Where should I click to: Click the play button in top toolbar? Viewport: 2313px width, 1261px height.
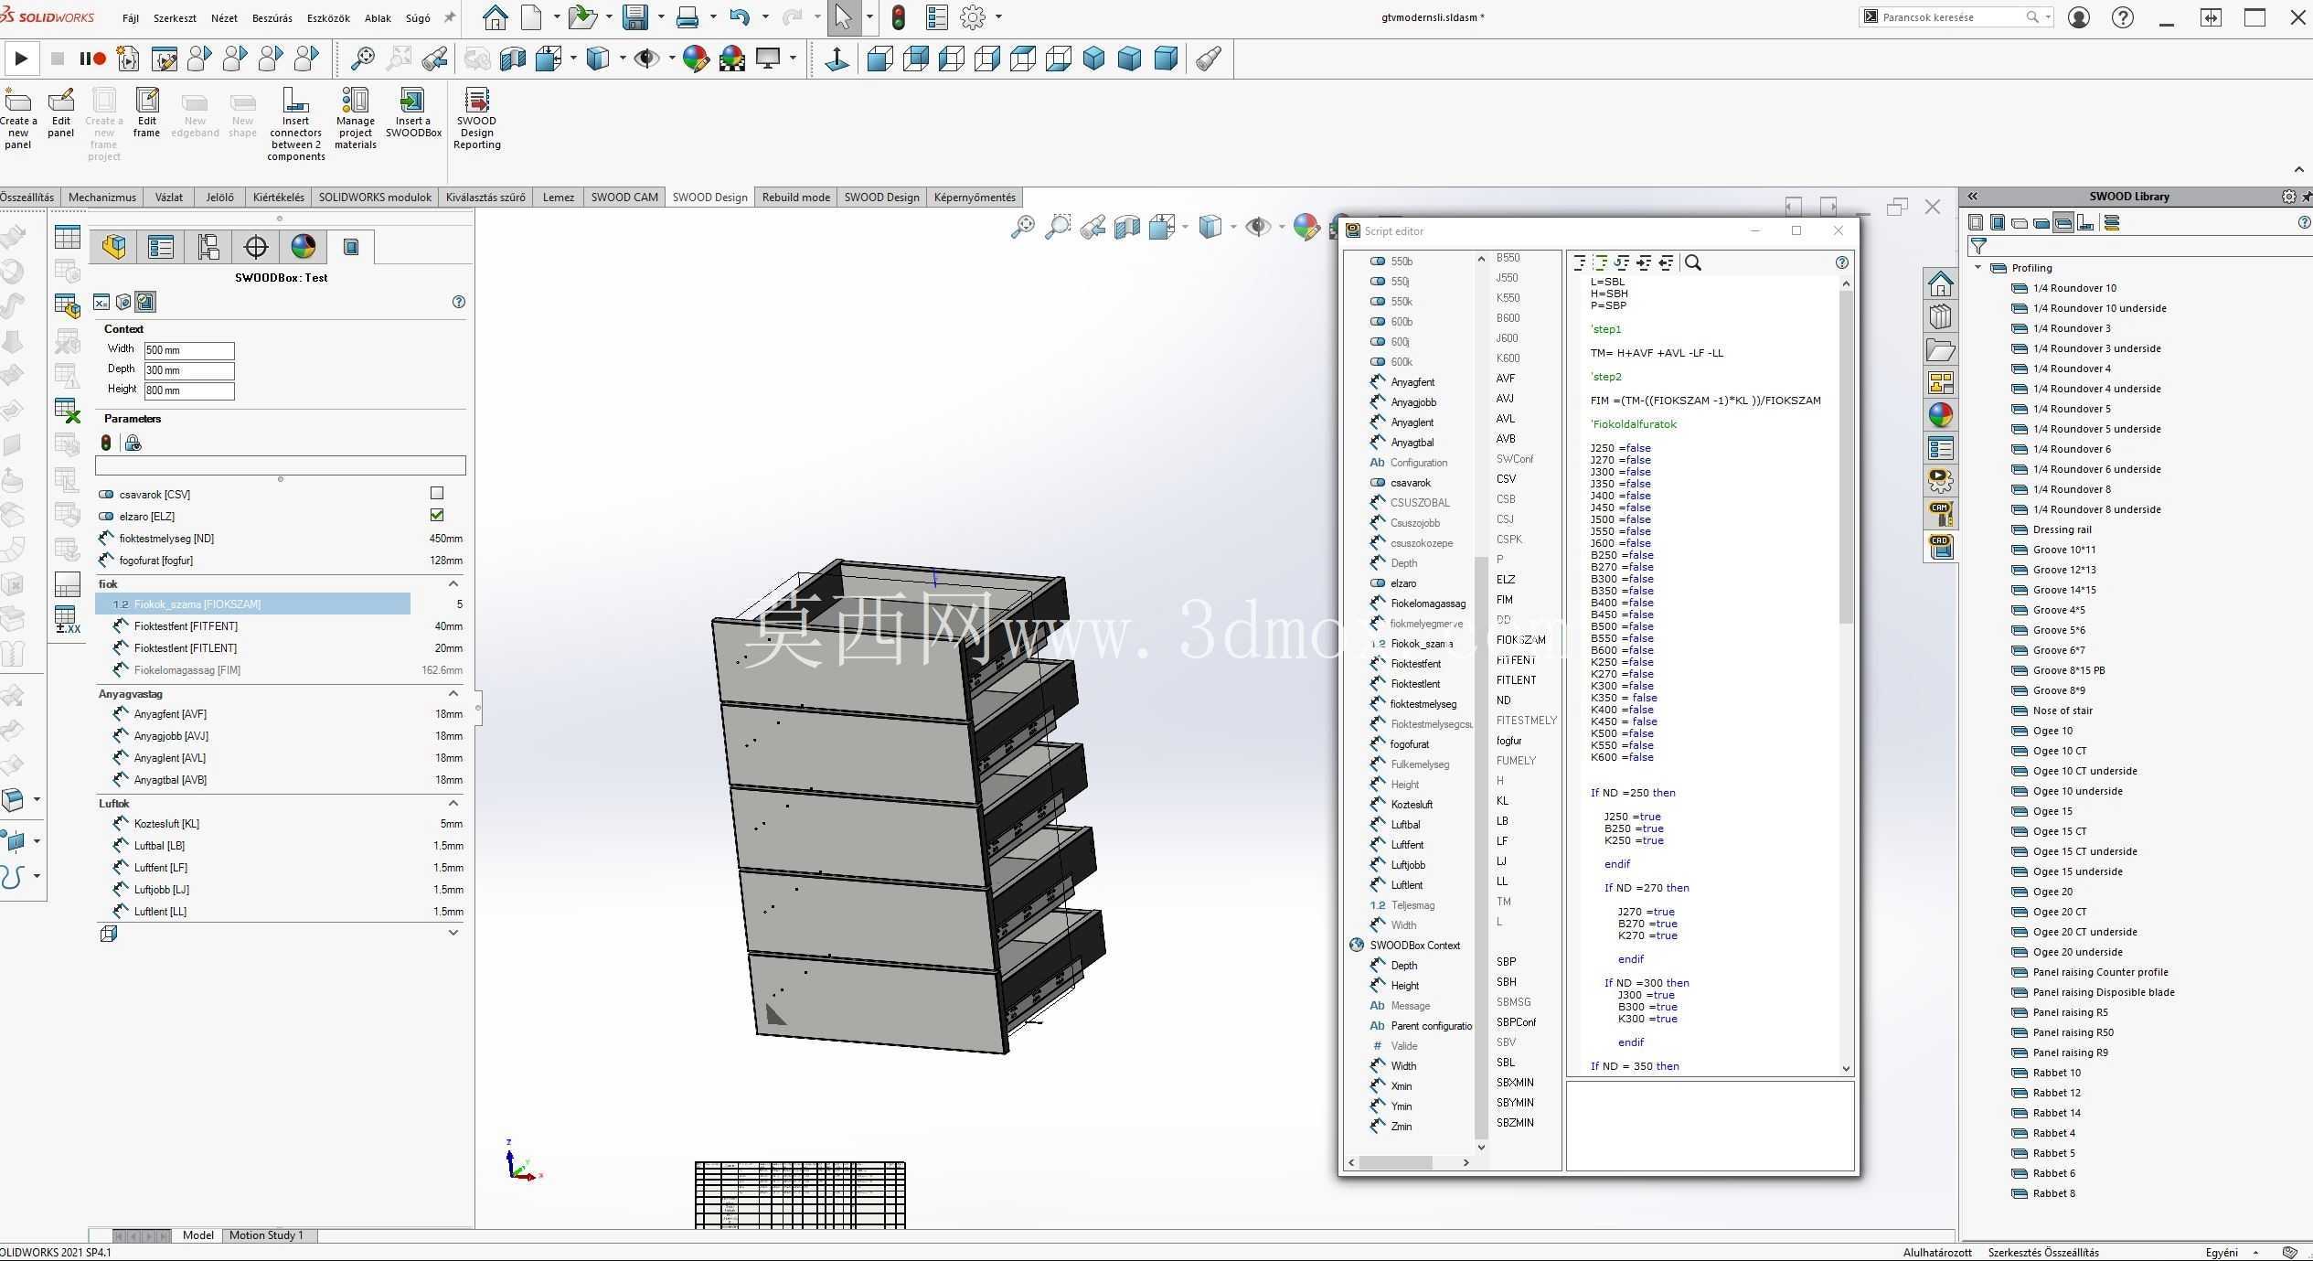21,59
